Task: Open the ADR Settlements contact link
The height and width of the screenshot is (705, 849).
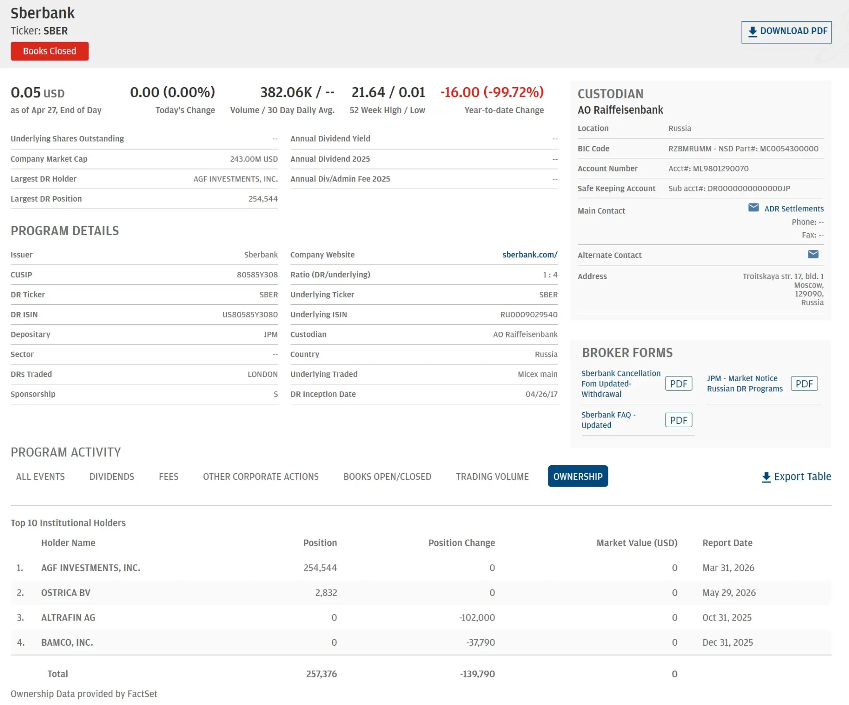Action: (x=794, y=209)
